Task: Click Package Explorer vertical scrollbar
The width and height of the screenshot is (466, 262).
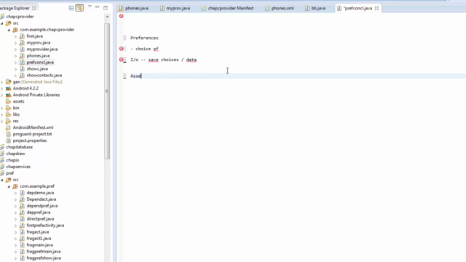Action: [x=107, y=91]
